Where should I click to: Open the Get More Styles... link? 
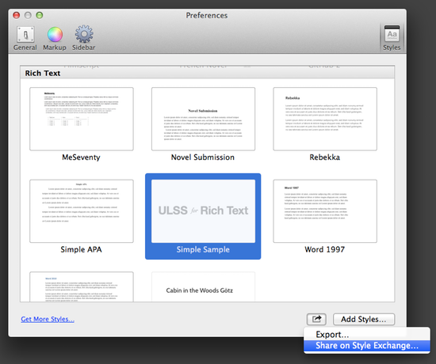click(x=48, y=319)
